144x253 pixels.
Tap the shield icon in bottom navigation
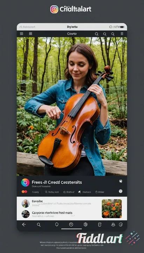coord(57,225)
